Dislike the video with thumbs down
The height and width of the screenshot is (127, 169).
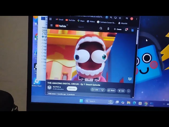point(102,90)
